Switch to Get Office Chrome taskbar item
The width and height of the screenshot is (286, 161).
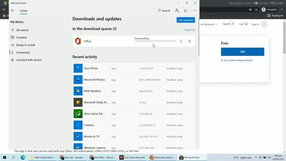[103, 157]
